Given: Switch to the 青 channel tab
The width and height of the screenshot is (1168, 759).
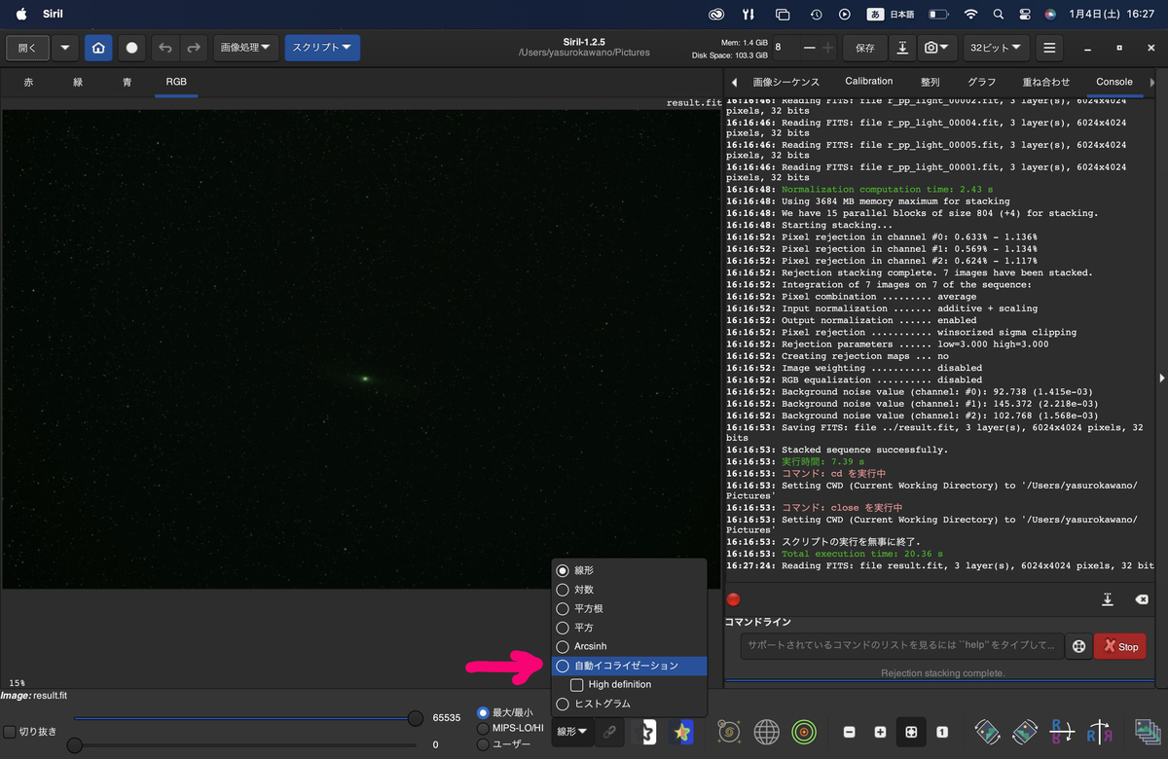Looking at the screenshot, I should coord(128,83).
